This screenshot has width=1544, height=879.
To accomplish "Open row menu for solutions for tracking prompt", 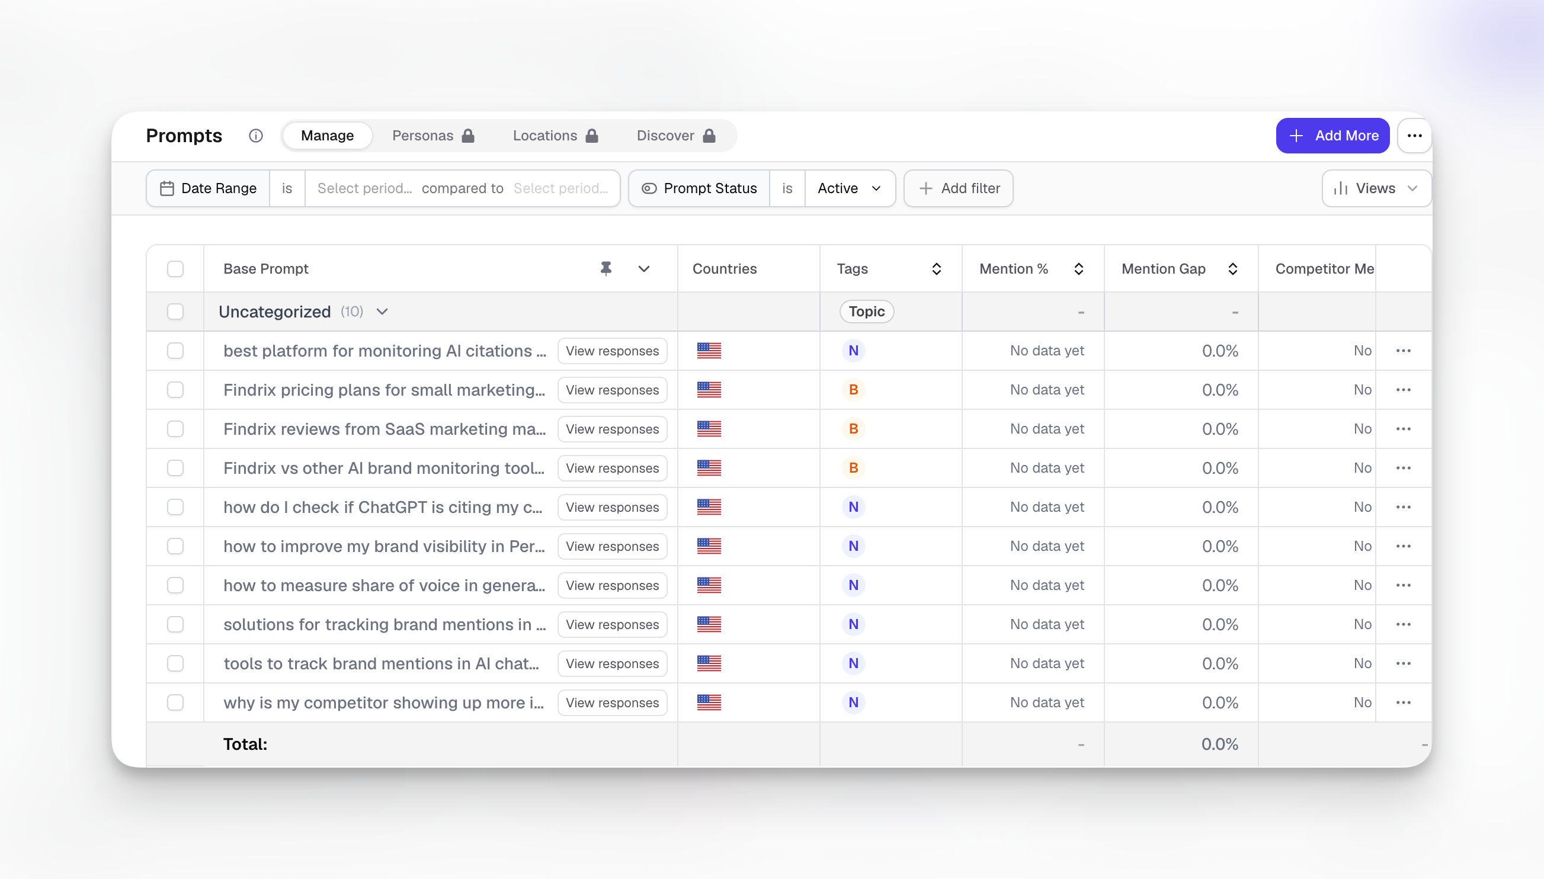I will coord(1404,624).
